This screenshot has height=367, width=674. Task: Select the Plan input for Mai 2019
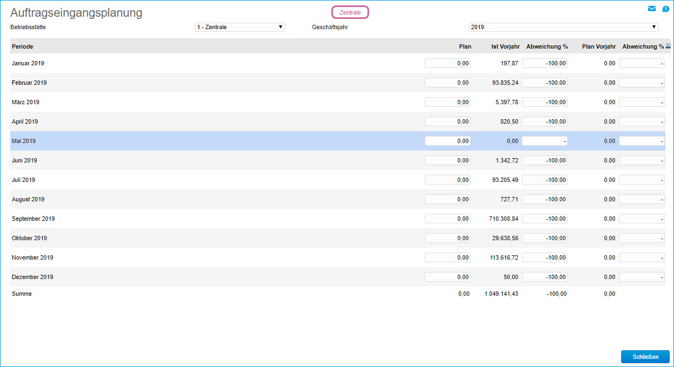(x=447, y=141)
